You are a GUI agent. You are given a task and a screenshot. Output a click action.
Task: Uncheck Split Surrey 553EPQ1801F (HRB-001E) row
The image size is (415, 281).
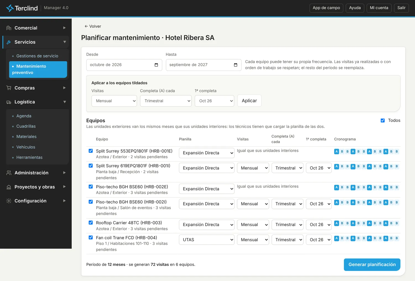[x=91, y=151]
